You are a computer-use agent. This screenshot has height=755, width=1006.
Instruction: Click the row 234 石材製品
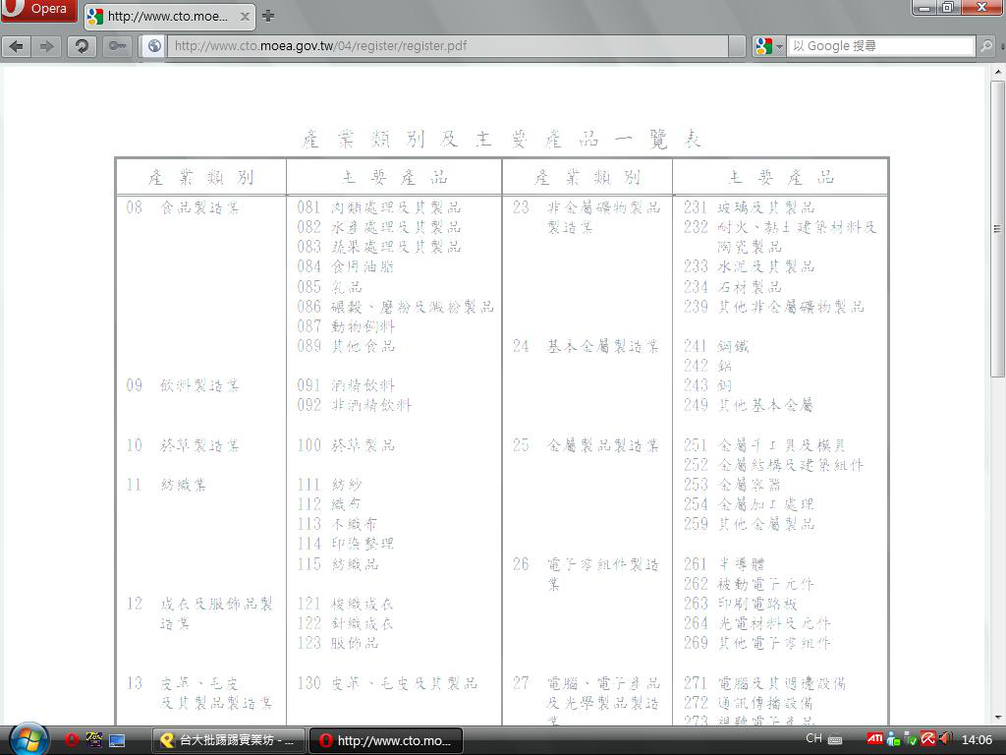point(732,286)
